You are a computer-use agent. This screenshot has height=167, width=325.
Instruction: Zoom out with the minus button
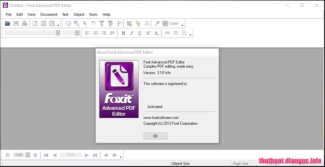[x=8, y=155]
